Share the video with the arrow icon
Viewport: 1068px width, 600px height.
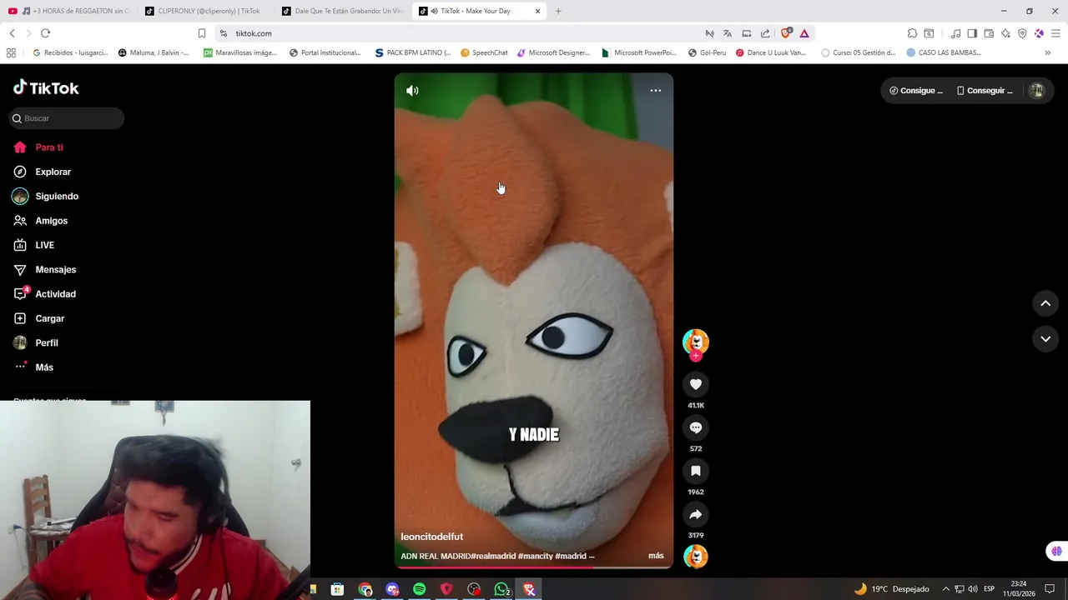pos(696,514)
